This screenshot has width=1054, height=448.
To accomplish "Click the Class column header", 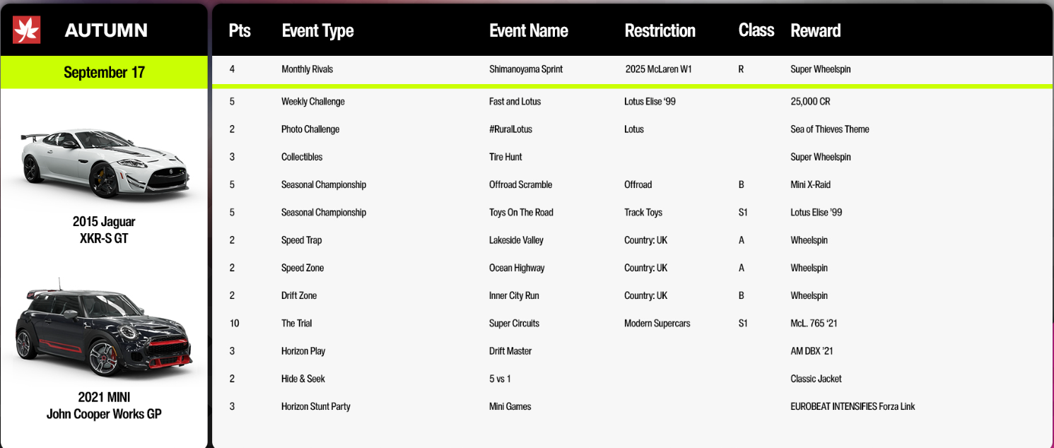I will click(x=756, y=30).
